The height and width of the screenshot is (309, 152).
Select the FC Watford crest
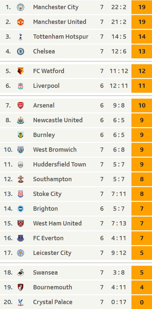tap(20, 71)
